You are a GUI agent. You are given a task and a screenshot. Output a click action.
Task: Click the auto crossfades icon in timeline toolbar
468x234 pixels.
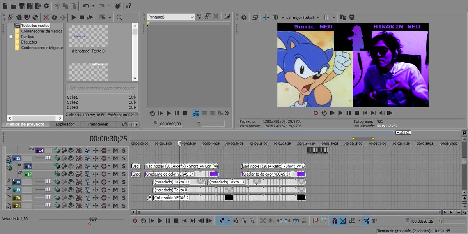pyautogui.click(x=343, y=221)
